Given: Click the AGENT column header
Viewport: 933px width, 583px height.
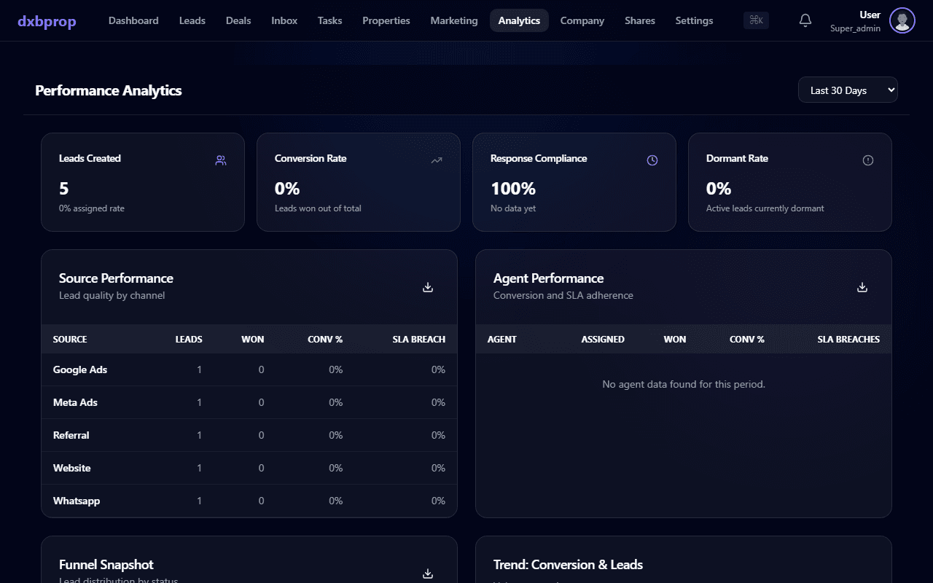Looking at the screenshot, I should tap(502, 340).
